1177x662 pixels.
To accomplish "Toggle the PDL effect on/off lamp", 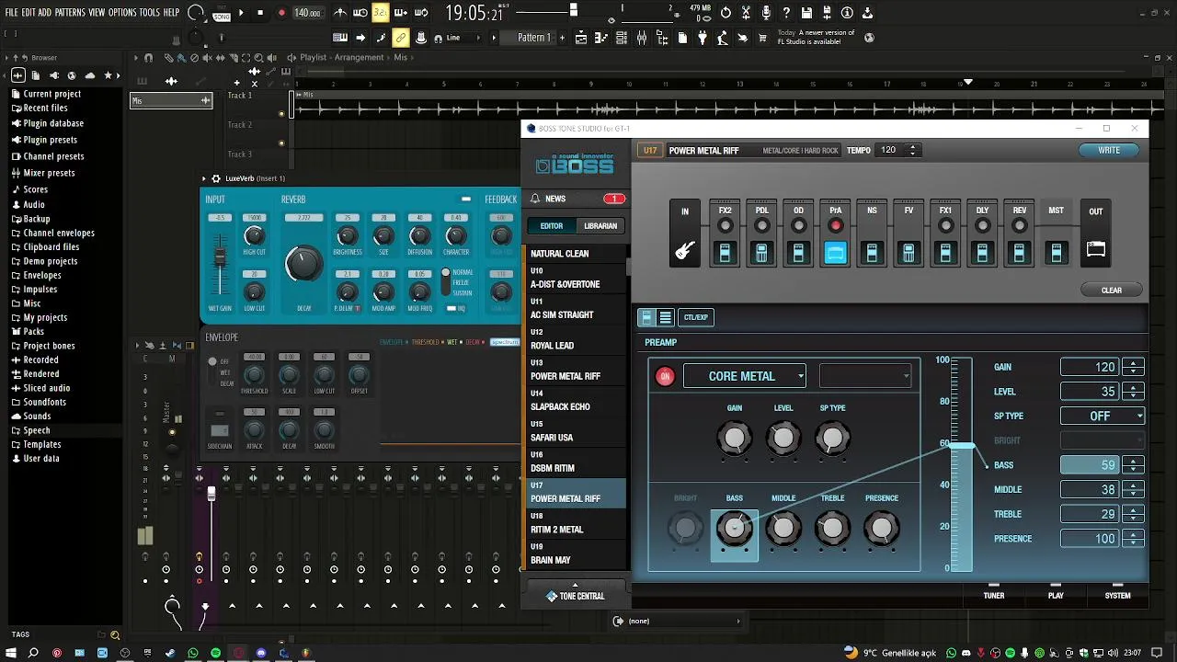I will click(761, 225).
